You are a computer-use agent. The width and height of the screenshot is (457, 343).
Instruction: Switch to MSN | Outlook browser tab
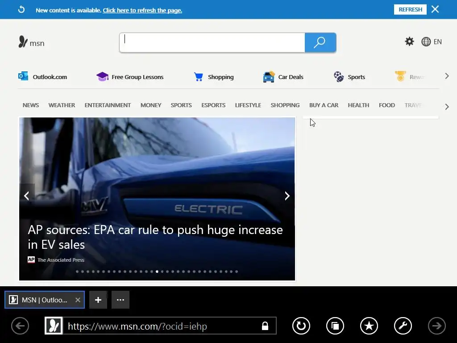tap(44, 300)
